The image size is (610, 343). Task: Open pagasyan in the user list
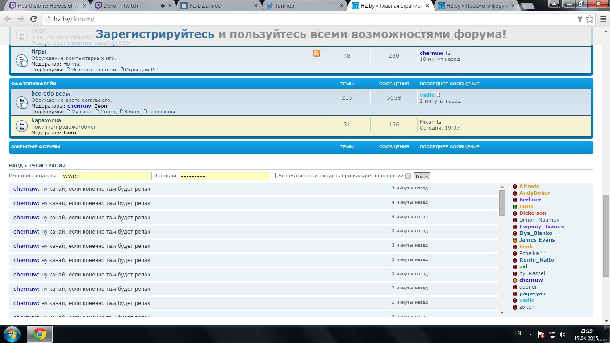[x=532, y=293]
